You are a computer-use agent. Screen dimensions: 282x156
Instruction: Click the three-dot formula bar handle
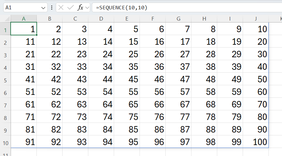52,7
